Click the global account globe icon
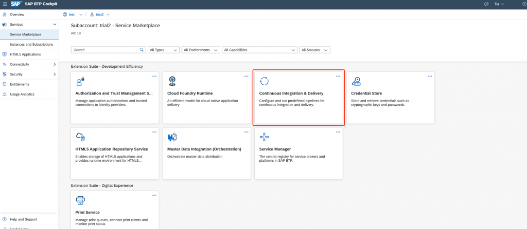 pyautogui.click(x=65, y=14)
